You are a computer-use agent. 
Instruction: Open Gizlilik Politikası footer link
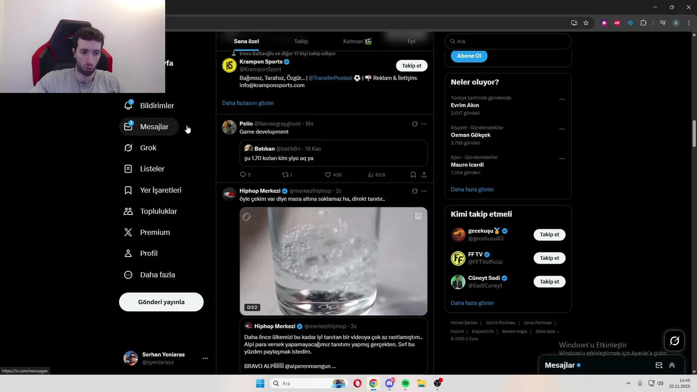500,323
